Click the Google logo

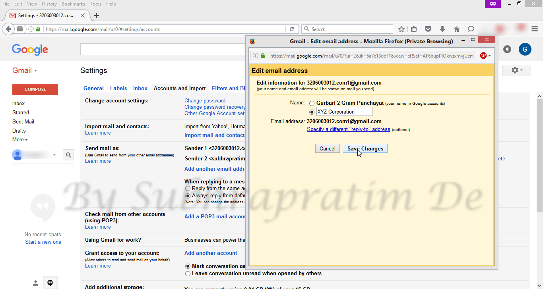coord(30,49)
